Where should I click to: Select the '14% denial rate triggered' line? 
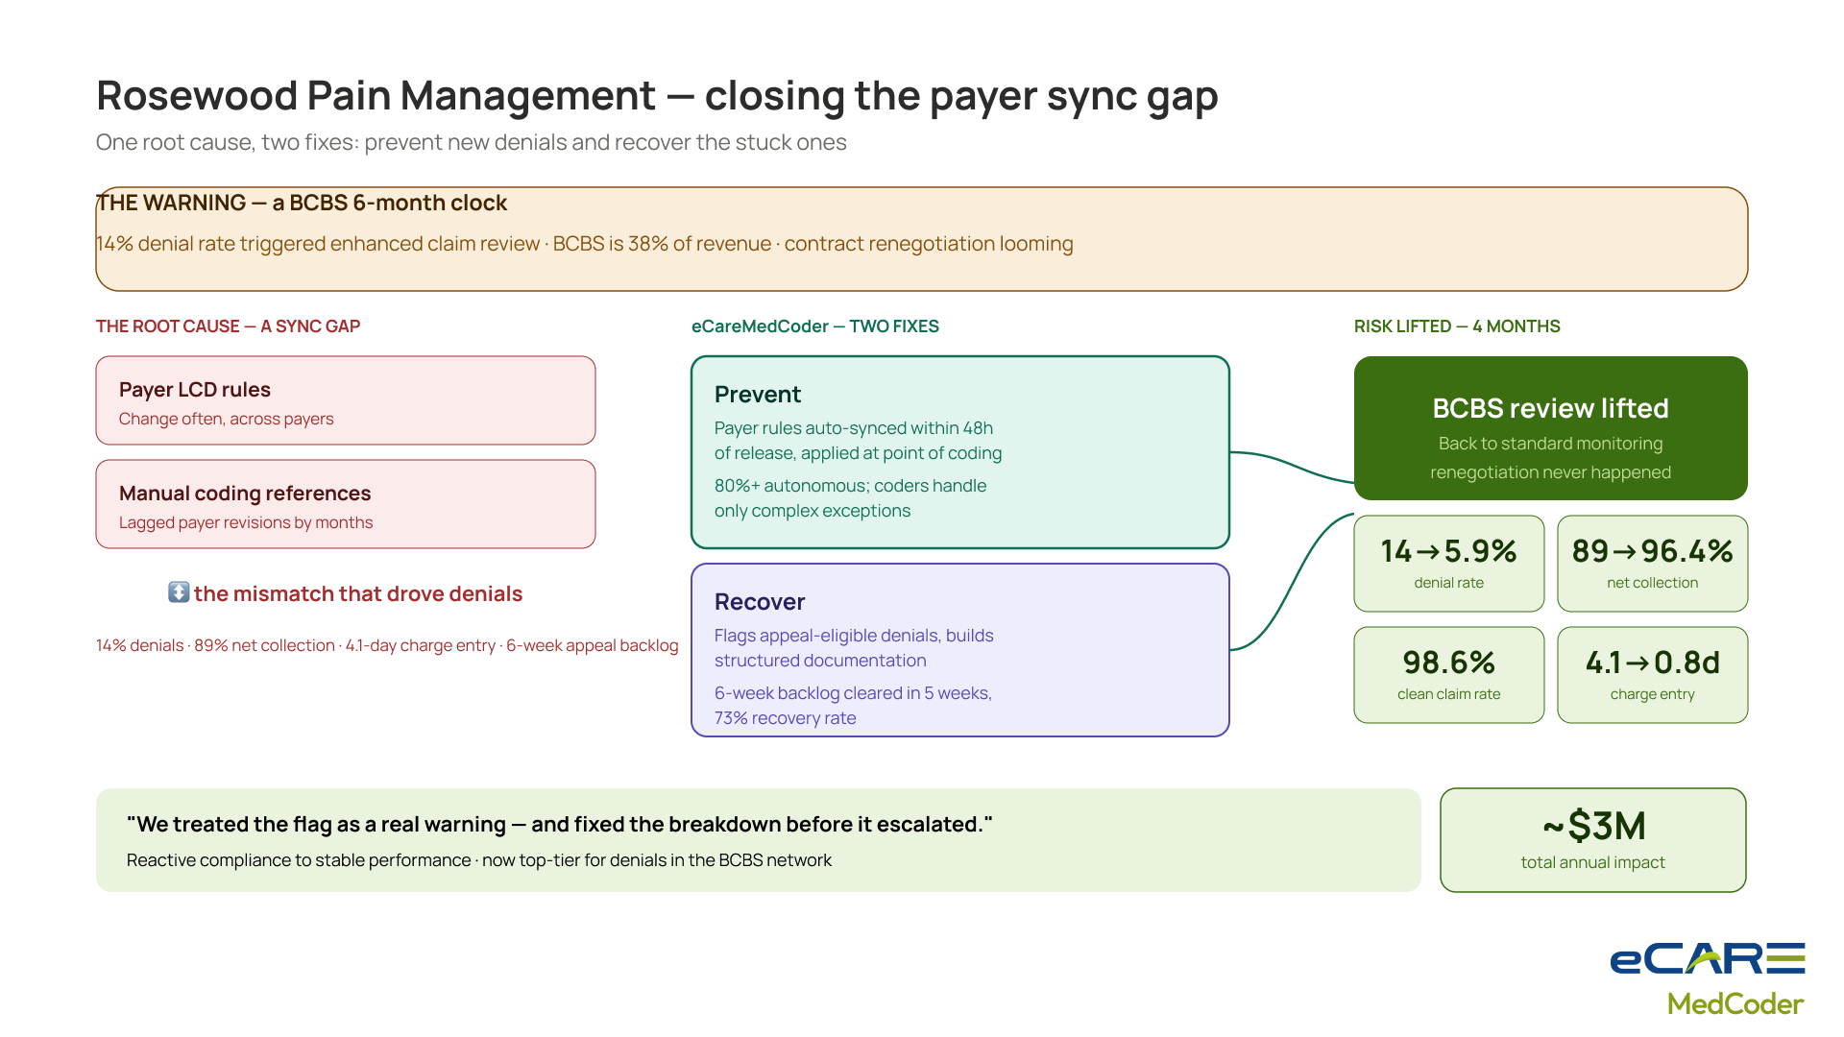point(584,244)
